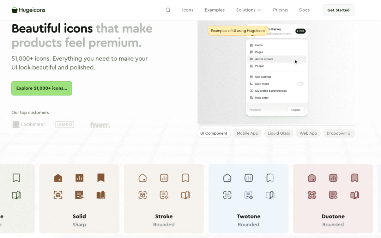Open the Docs nav link
381x238 pixels.
304,10
